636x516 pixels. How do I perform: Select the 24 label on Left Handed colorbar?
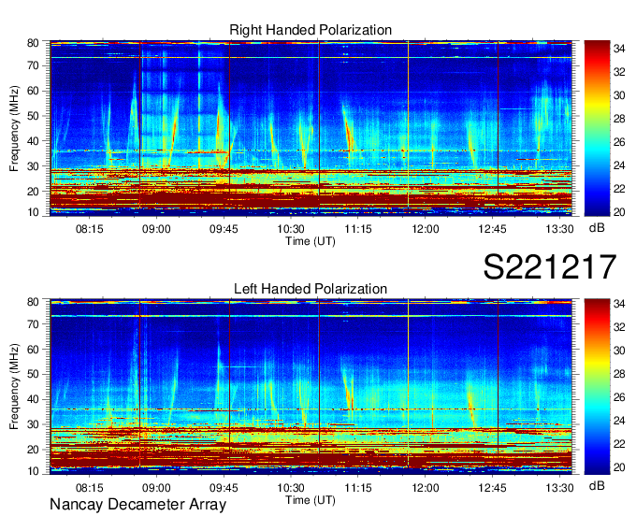pos(619,421)
